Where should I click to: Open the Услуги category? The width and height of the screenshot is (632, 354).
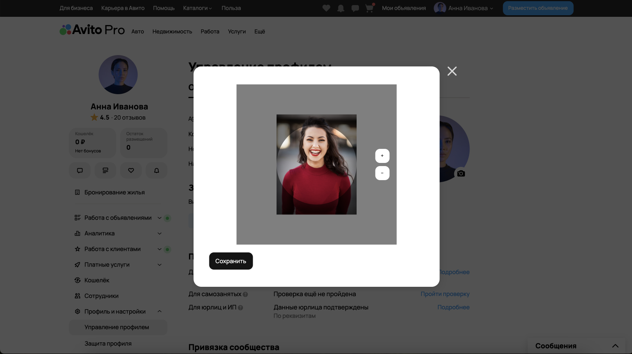pyautogui.click(x=237, y=32)
